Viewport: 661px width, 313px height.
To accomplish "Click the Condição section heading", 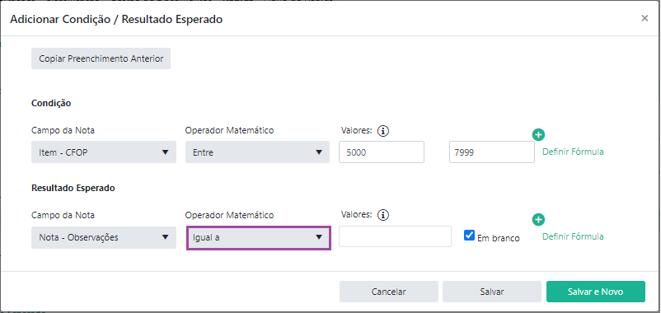I will (51, 103).
